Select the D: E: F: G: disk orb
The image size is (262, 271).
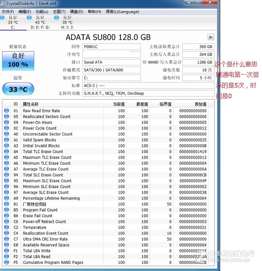tap(29, 17)
